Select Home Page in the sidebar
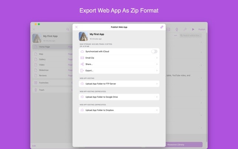This screenshot has width=238, height=149. 52,47
